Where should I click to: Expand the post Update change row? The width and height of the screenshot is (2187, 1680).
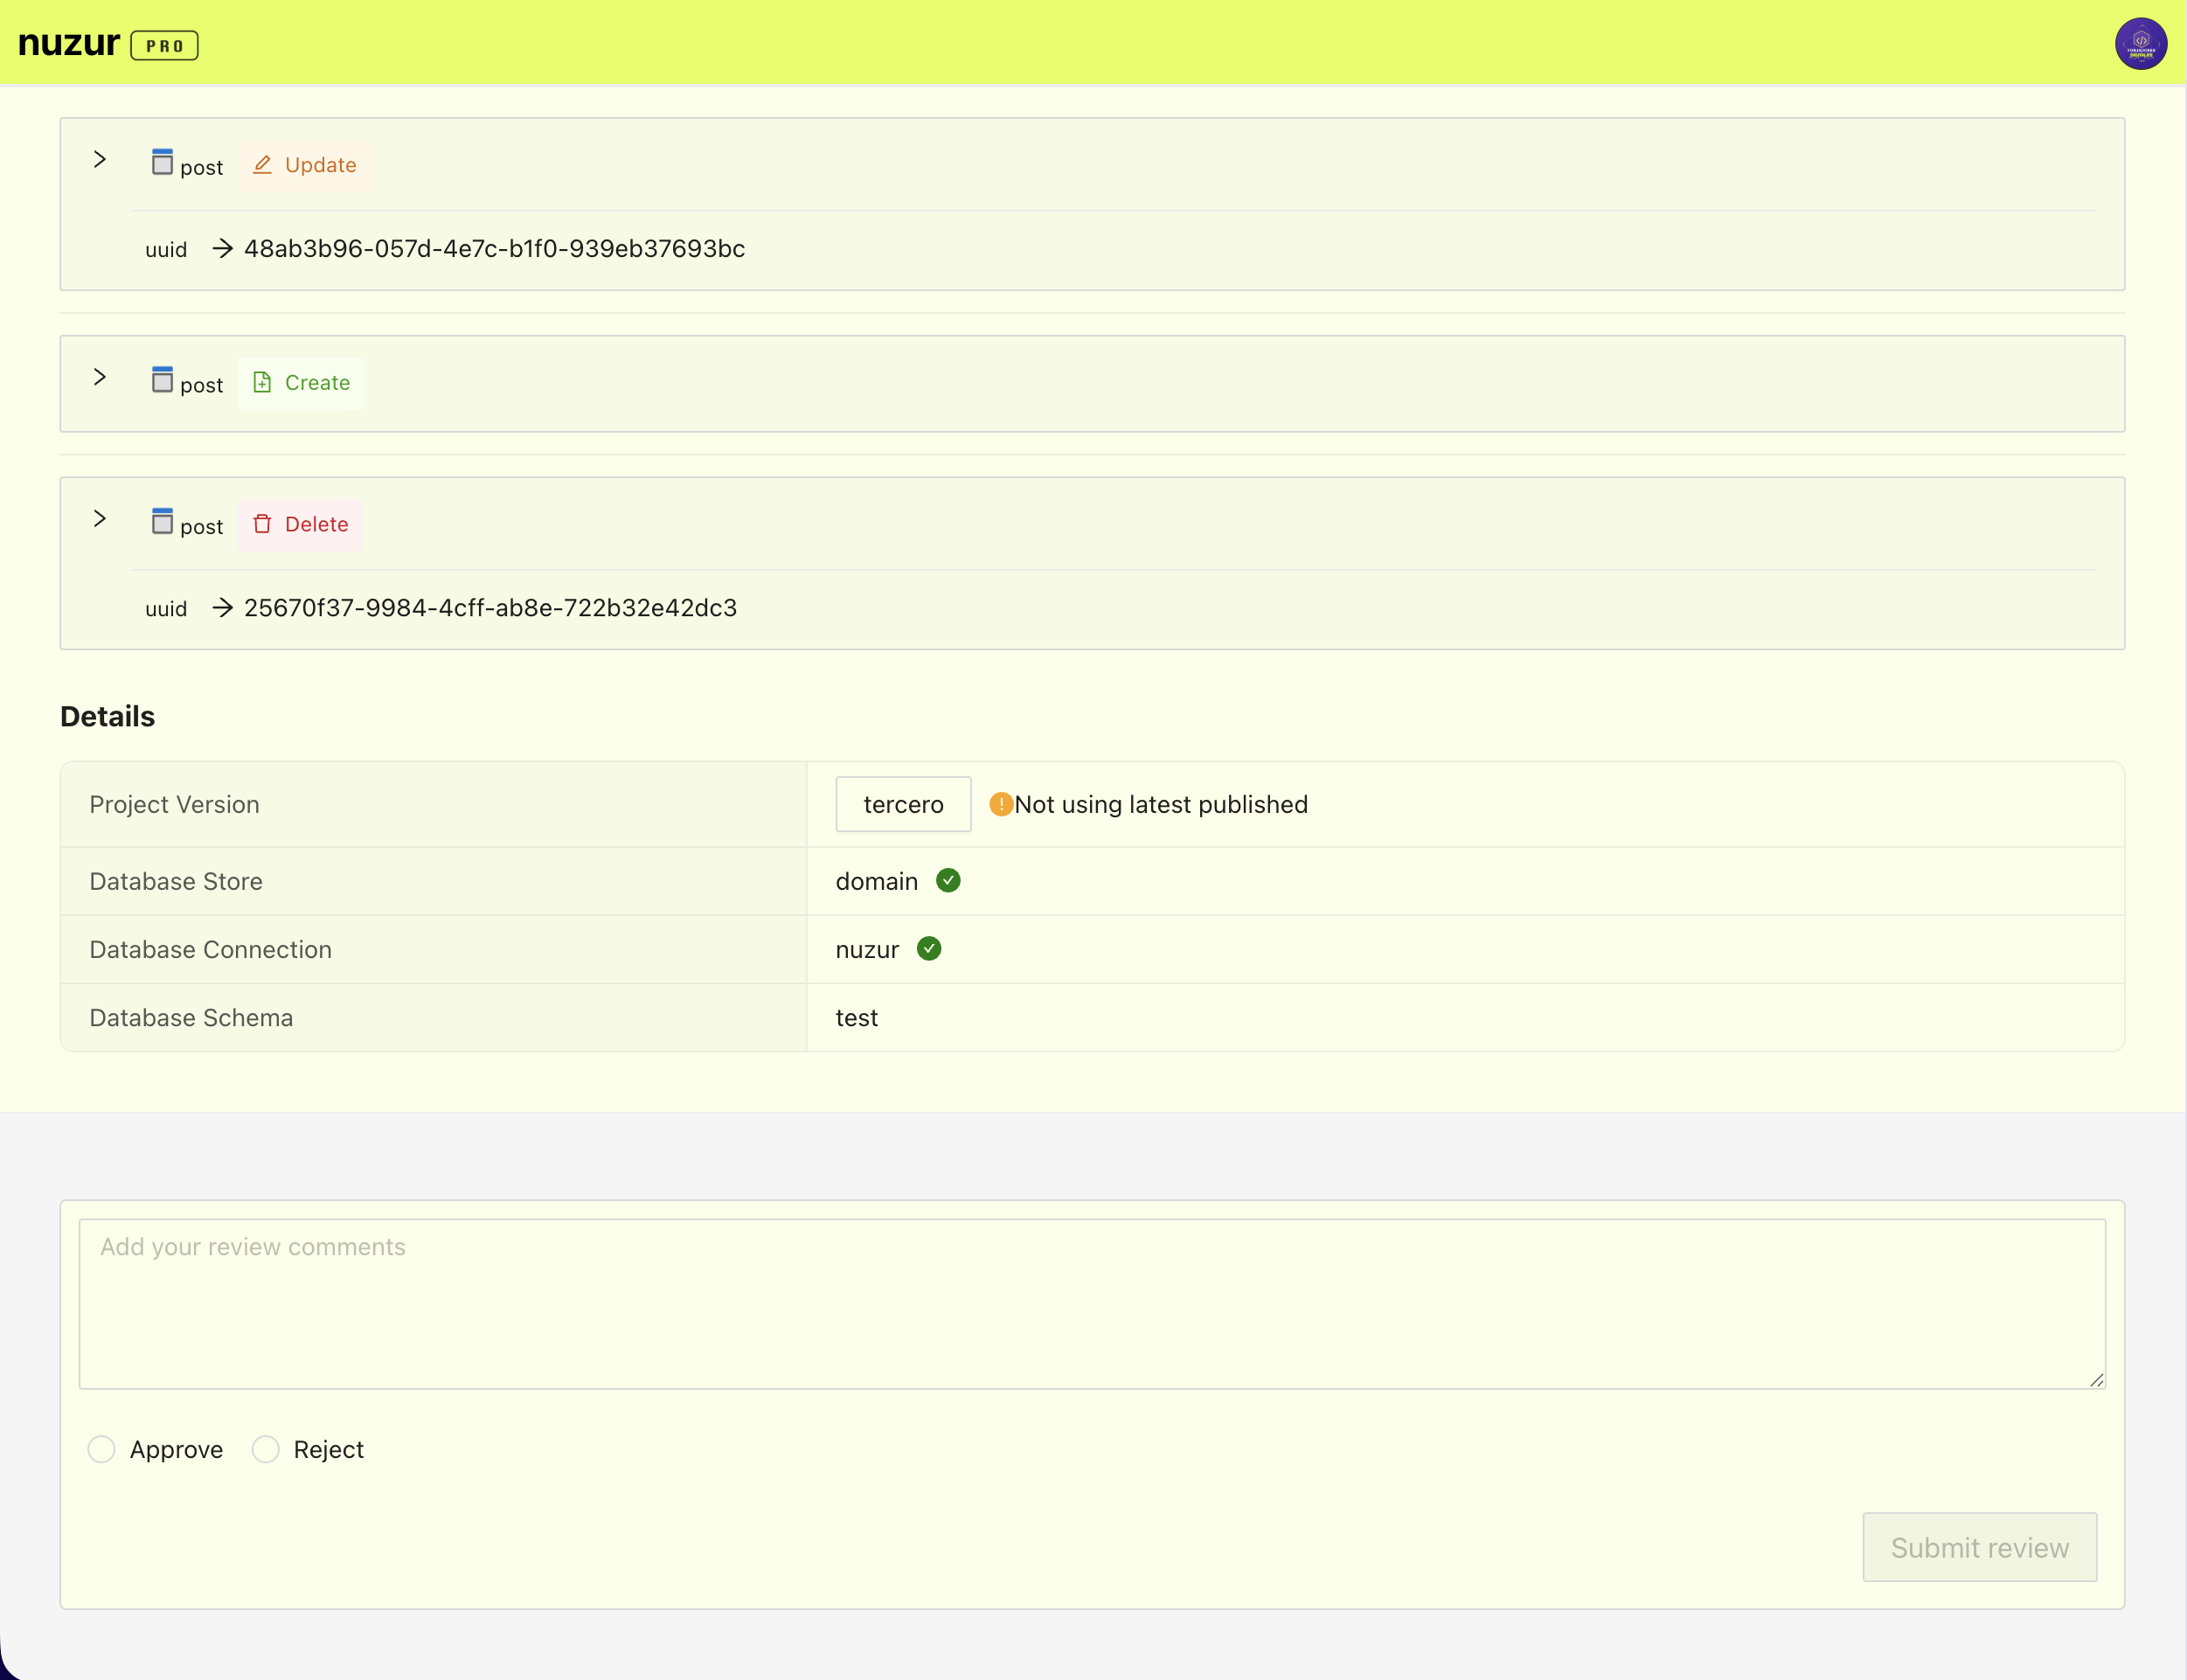[100, 159]
